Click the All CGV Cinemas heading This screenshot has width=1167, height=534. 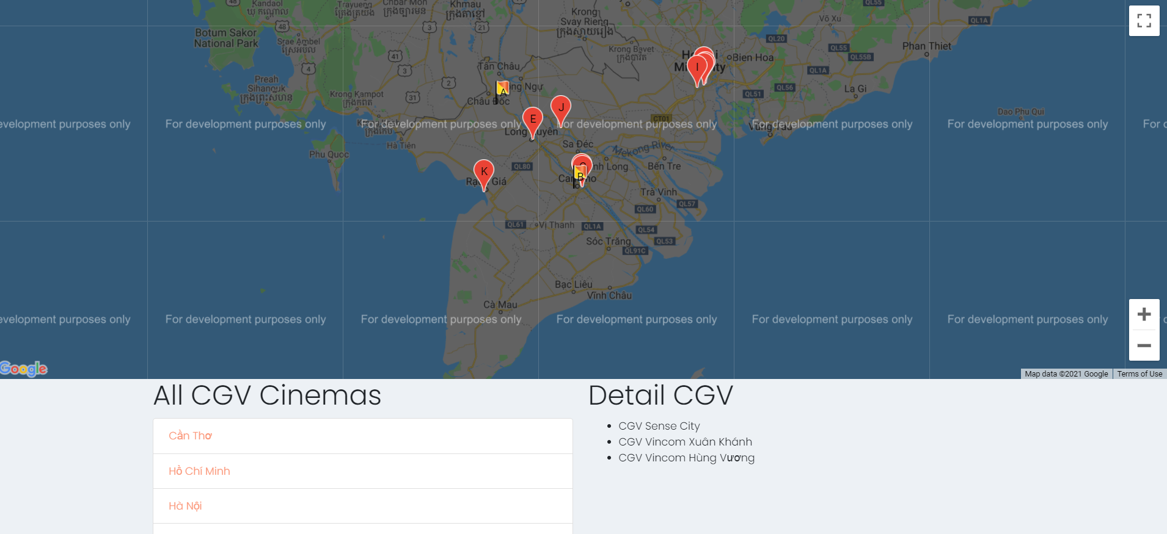click(267, 395)
